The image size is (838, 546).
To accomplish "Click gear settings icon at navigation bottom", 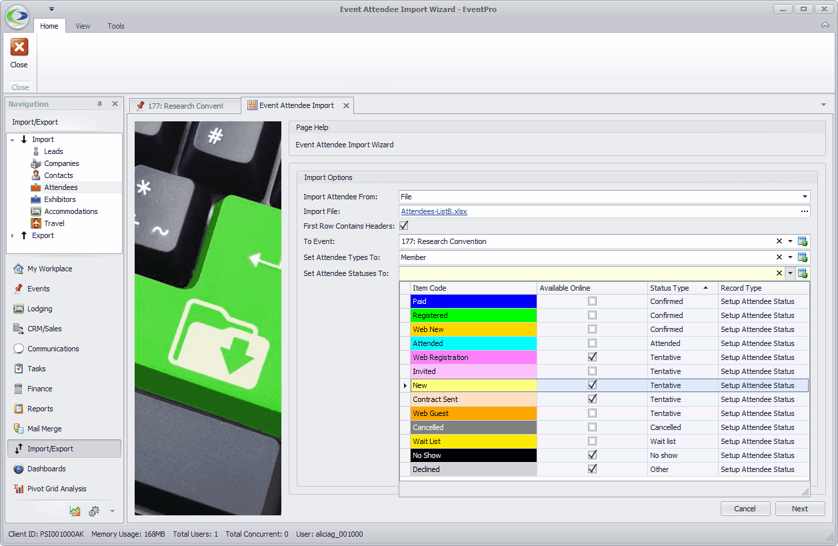I will [x=94, y=511].
